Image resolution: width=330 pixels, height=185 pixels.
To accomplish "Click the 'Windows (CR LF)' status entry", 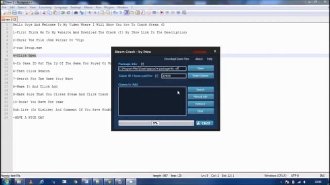I will pyautogui.click(x=275, y=176).
